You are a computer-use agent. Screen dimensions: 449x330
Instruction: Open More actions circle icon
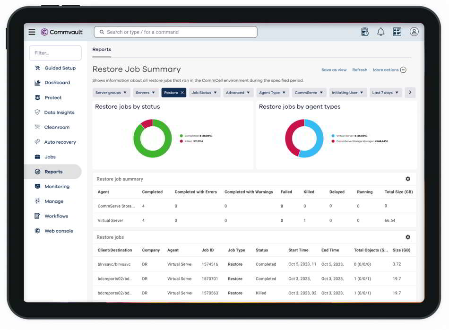click(x=403, y=70)
